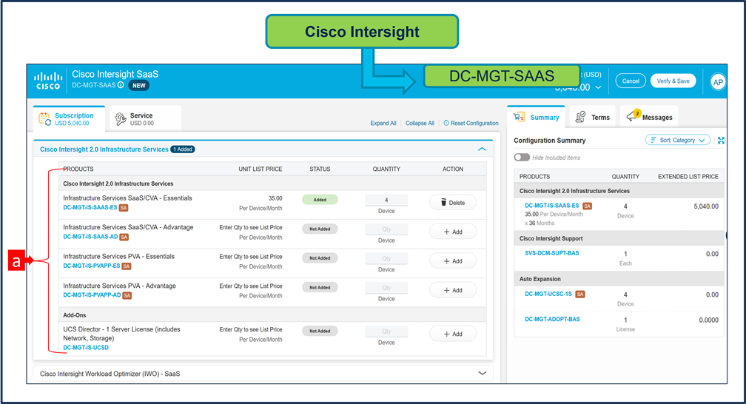The image size is (746, 404).
Task: Open the Messages tab
Action: click(649, 117)
